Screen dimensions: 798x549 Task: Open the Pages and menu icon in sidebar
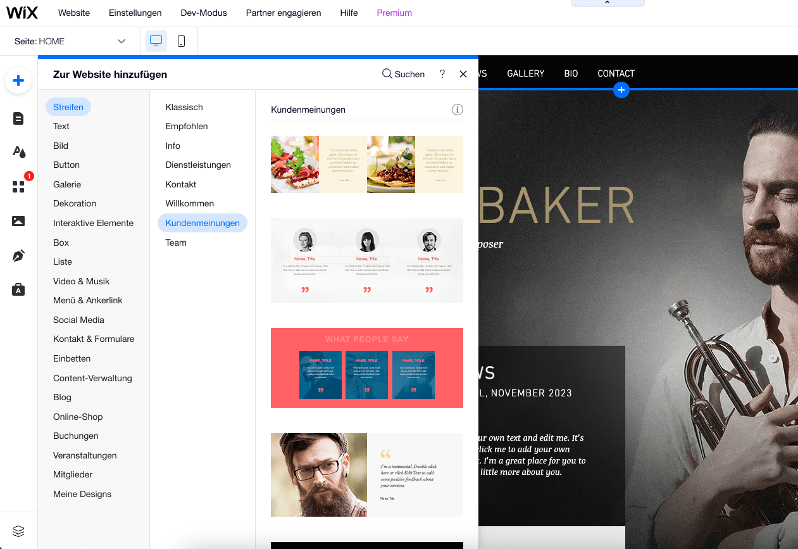[18, 118]
